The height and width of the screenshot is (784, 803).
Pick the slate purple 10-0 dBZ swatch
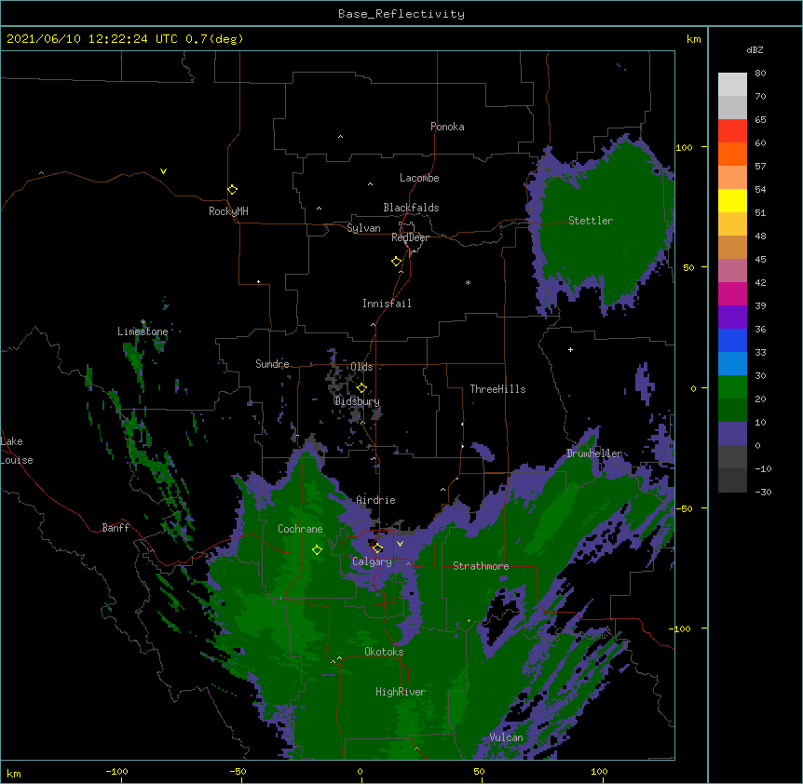click(732, 434)
